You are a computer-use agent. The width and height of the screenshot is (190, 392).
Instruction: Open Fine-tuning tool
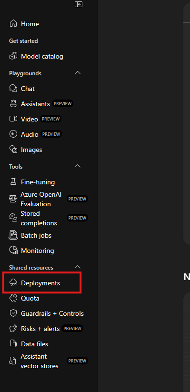38,182
